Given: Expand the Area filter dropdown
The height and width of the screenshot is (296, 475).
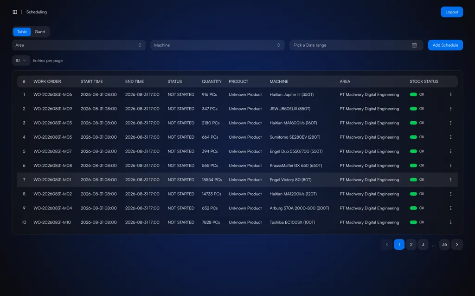Looking at the screenshot, I should click(x=79, y=45).
